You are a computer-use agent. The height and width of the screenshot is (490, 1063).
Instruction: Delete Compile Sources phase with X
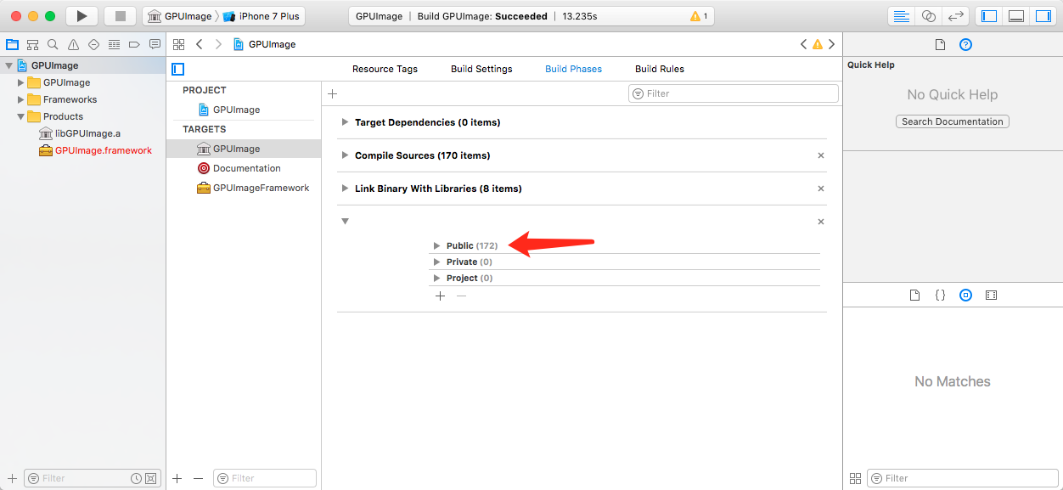pyautogui.click(x=821, y=155)
